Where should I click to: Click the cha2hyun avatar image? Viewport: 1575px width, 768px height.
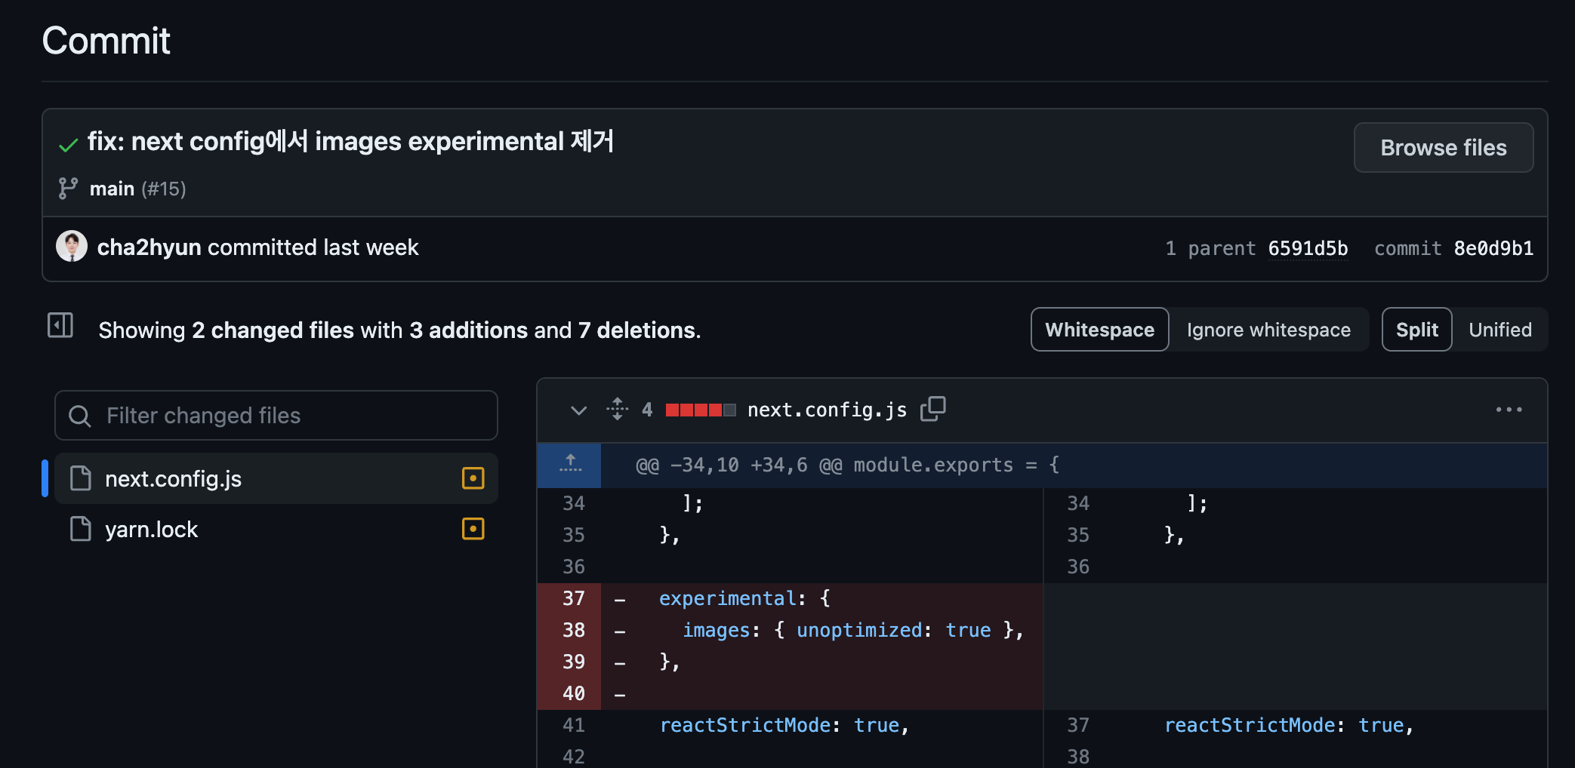tap(72, 247)
